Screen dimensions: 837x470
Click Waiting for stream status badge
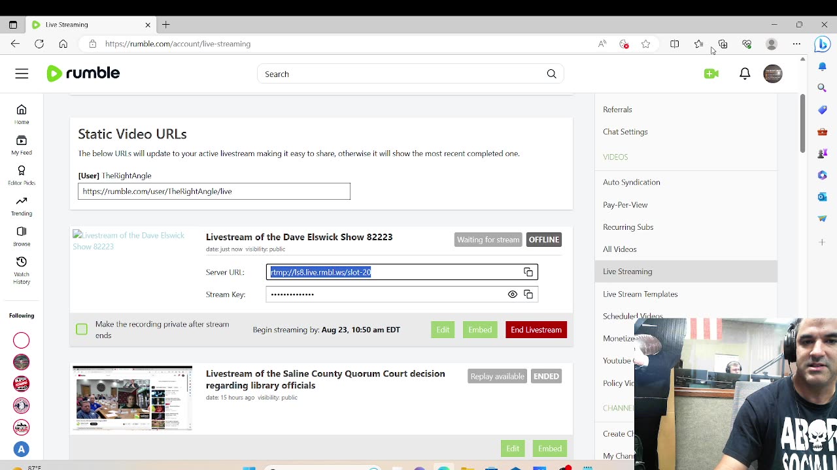[488, 240]
